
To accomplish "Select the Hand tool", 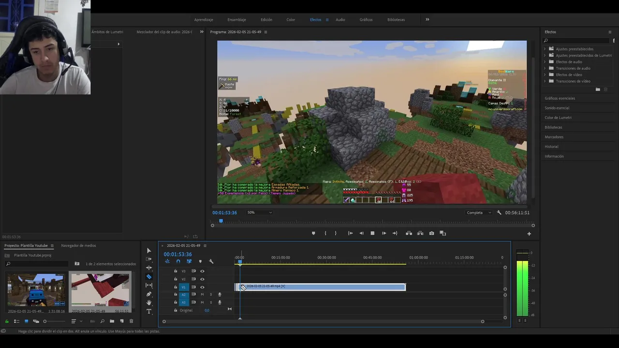I will (149, 303).
